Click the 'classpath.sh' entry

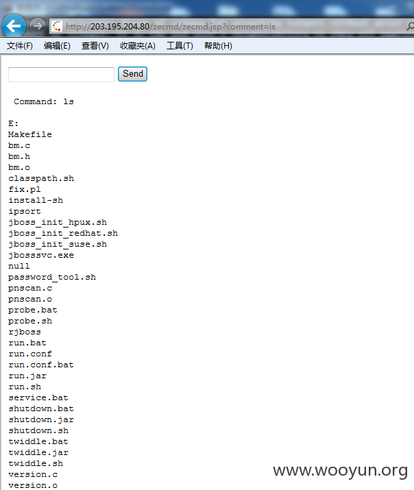[x=41, y=178]
